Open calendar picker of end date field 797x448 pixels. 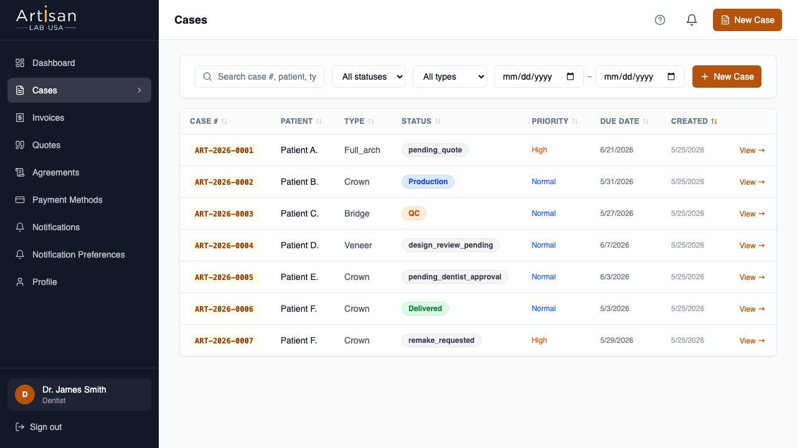(x=671, y=77)
